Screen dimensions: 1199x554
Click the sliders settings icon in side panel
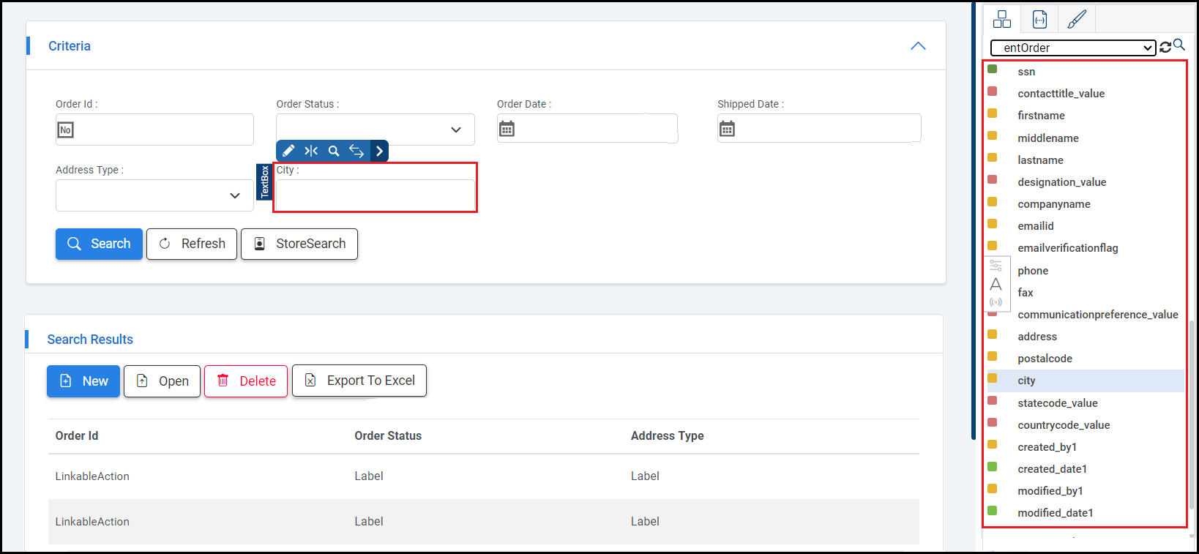pos(996,266)
